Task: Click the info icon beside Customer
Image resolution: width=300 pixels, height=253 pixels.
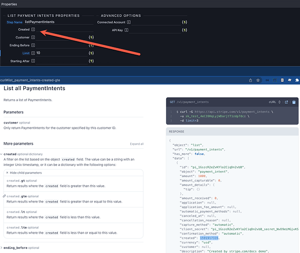Action: point(33,37)
